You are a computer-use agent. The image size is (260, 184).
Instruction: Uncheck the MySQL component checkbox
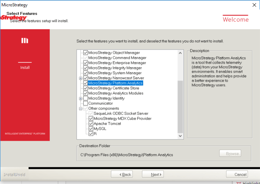[x=91, y=129]
